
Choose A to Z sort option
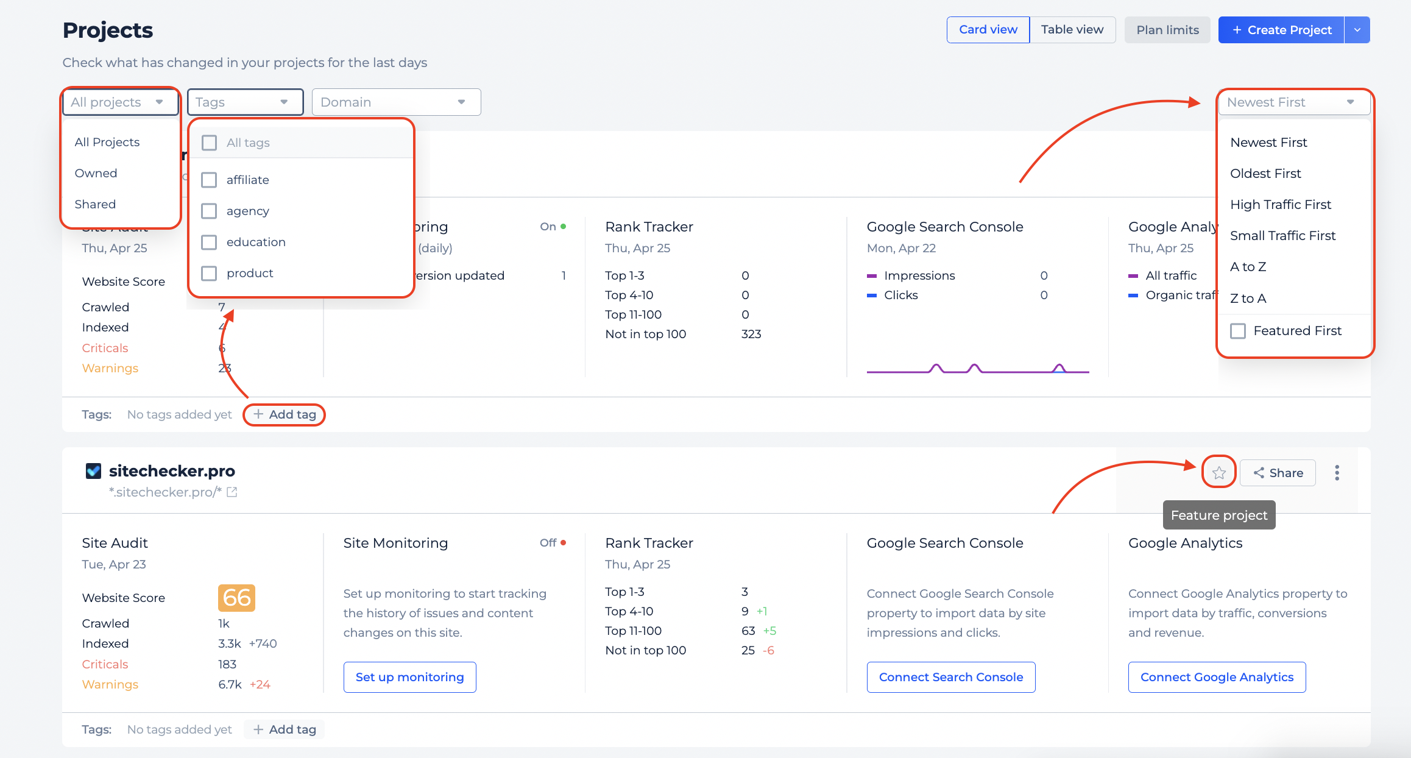(1248, 267)
